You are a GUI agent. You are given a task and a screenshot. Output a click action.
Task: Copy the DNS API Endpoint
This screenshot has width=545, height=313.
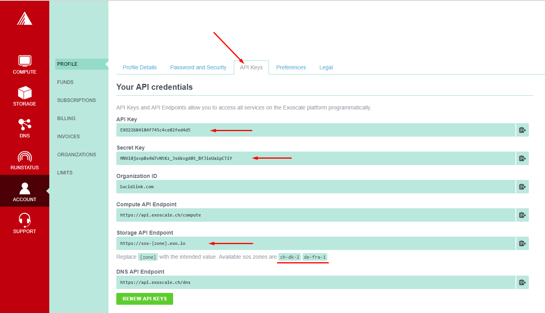(523, 282)
